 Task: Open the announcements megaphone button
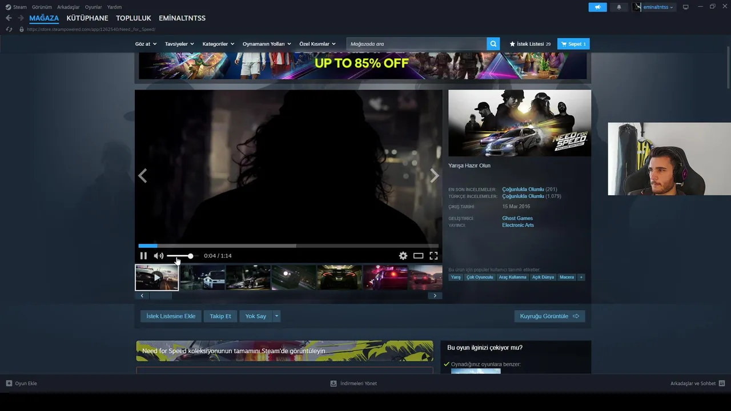tap(597, 7)
